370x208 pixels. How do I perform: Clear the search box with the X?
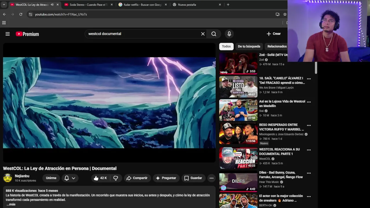click(203, 34)
